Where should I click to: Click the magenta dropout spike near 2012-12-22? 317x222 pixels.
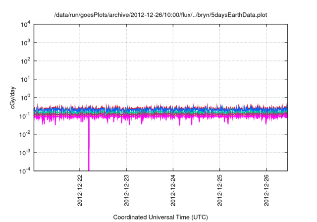(x=89, y=145)
